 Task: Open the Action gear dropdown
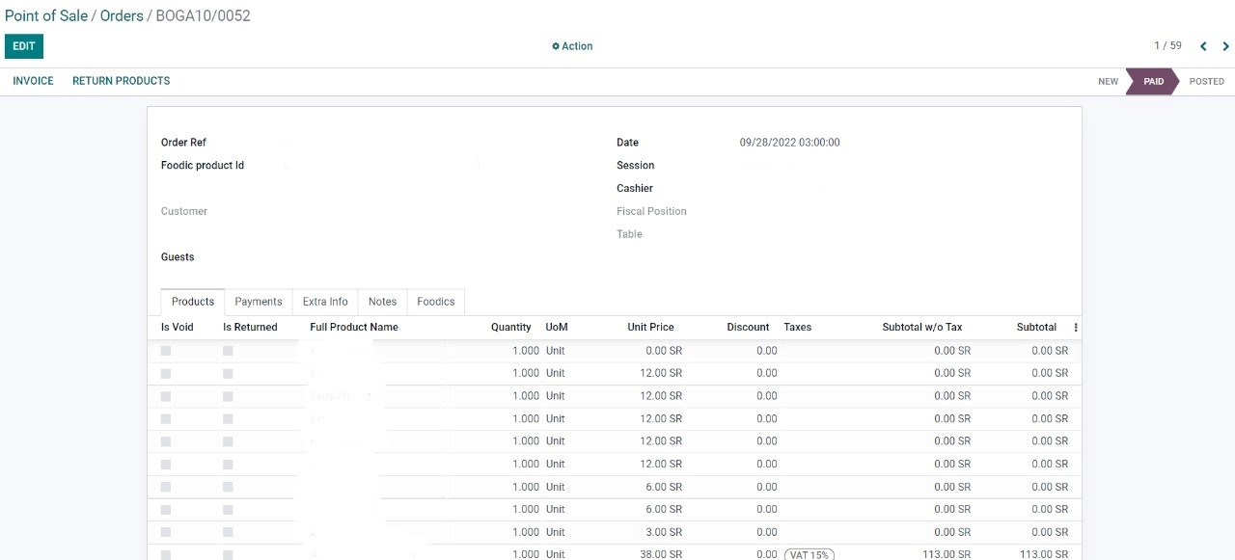coord(572,46)
